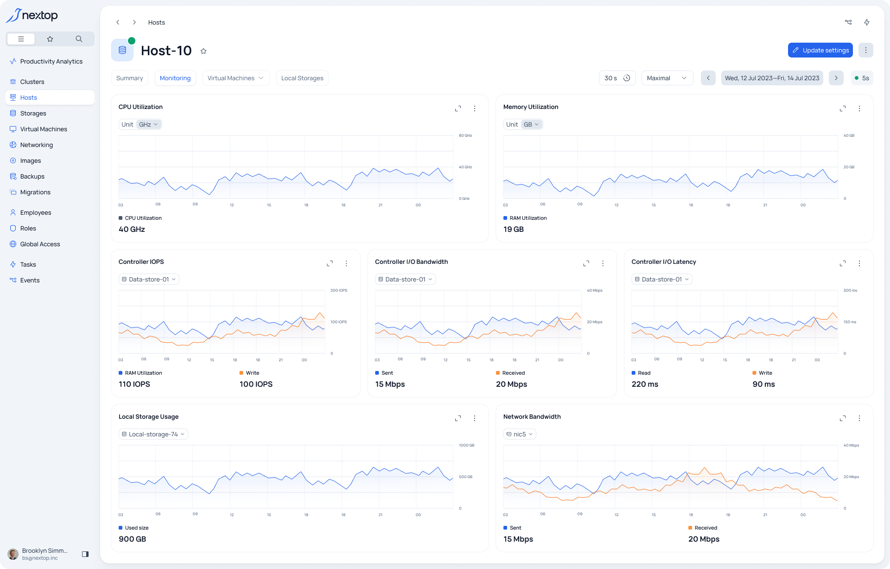
Task: Click the Host-10 database icon
Action: coord(122,50)
